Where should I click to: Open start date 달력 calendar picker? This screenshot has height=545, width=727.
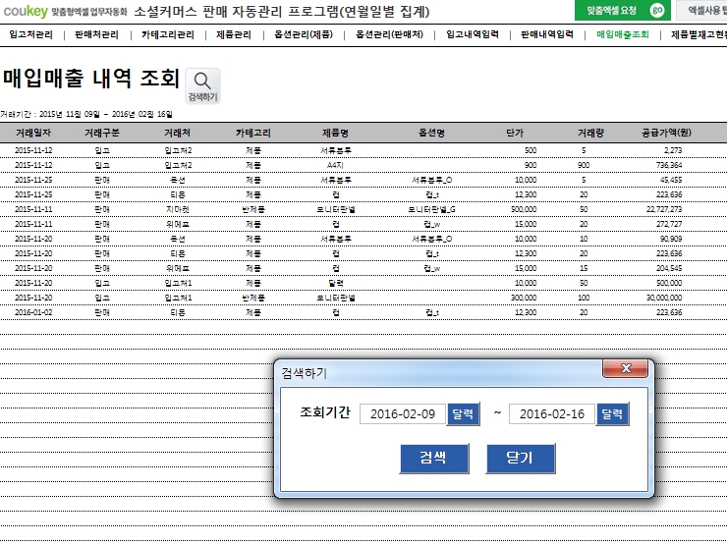coord(463,413)
